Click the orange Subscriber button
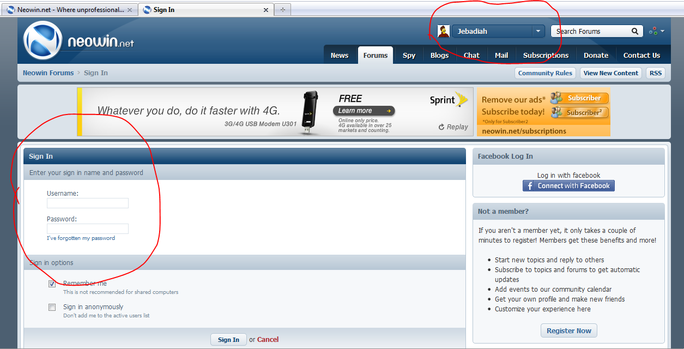 tap(579, 98)
